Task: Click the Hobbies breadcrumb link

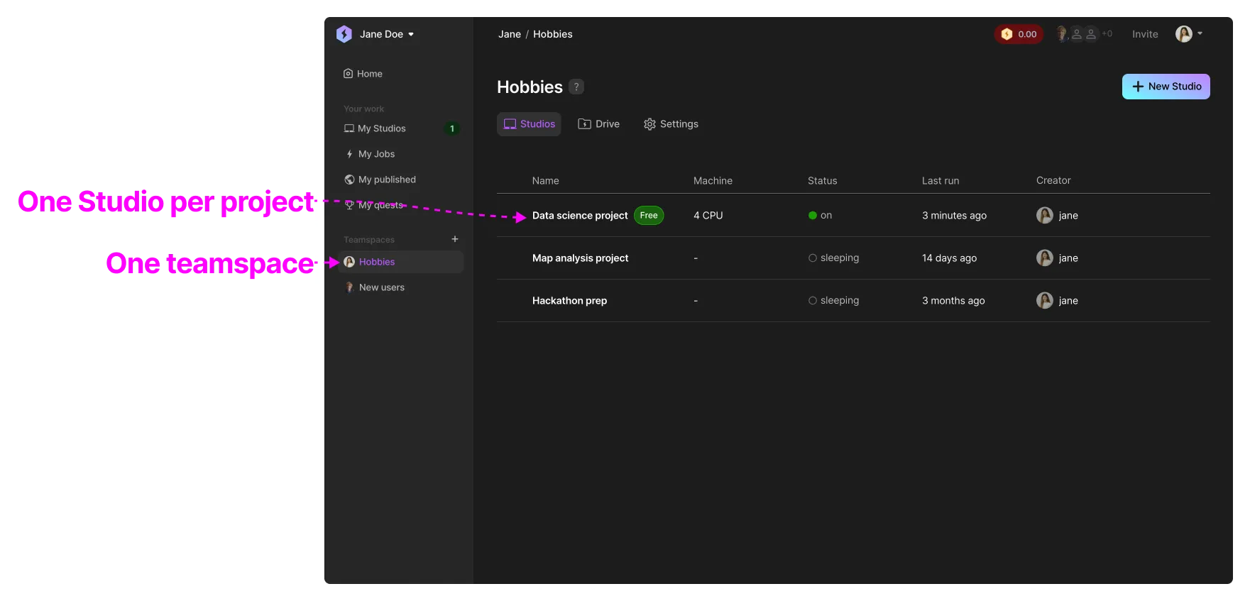Action: click(553, 34)
